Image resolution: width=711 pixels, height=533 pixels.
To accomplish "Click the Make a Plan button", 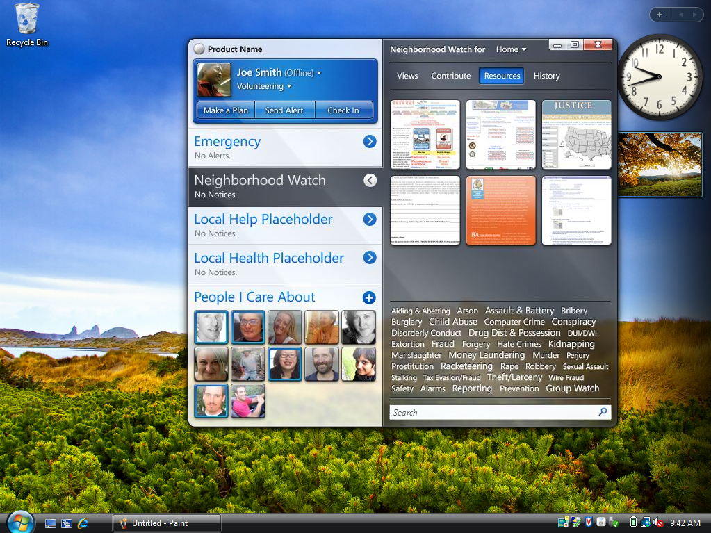I will coord(226,110).
